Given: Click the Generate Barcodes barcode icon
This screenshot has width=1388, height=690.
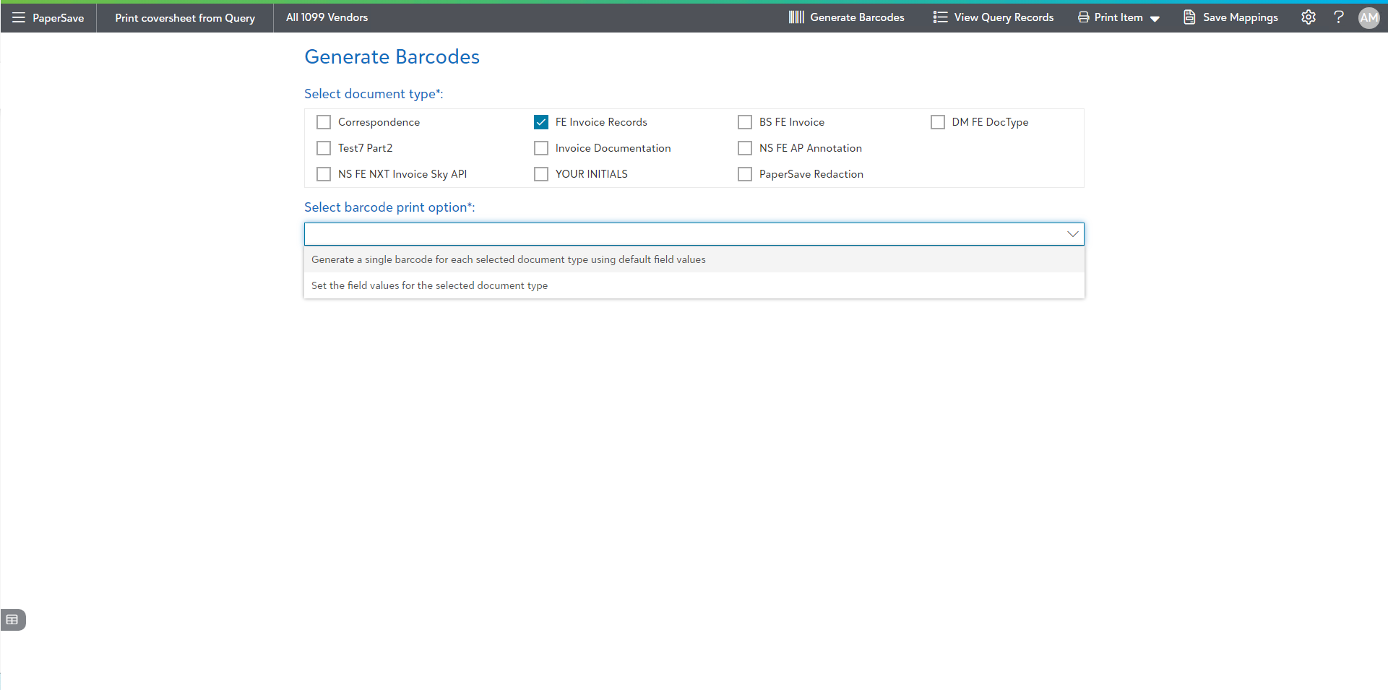Looking at the screenshot, I should click(796, 17).
